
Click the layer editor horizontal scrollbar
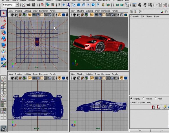pyautogui.click(x=149, y=131)
